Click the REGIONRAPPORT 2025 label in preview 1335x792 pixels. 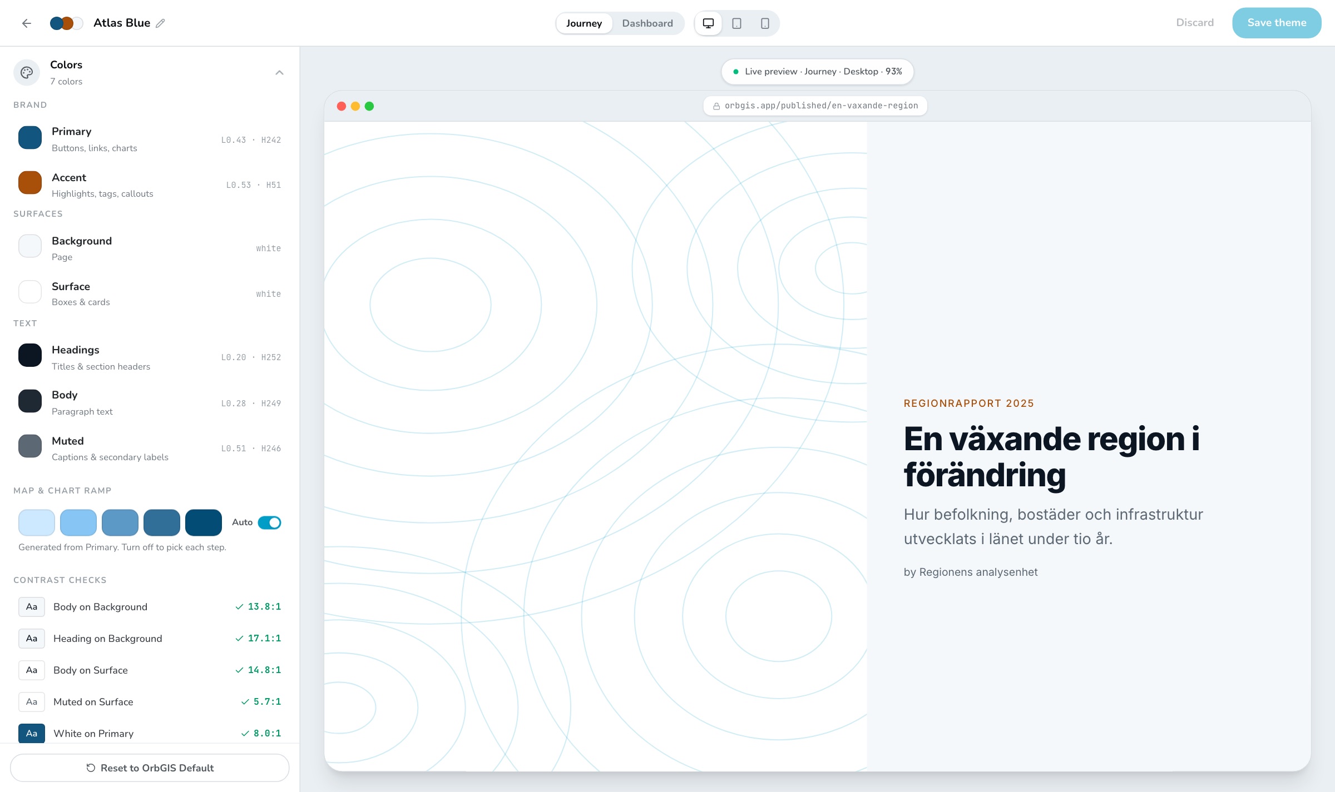pyautogui.click(x=969, y=404)
